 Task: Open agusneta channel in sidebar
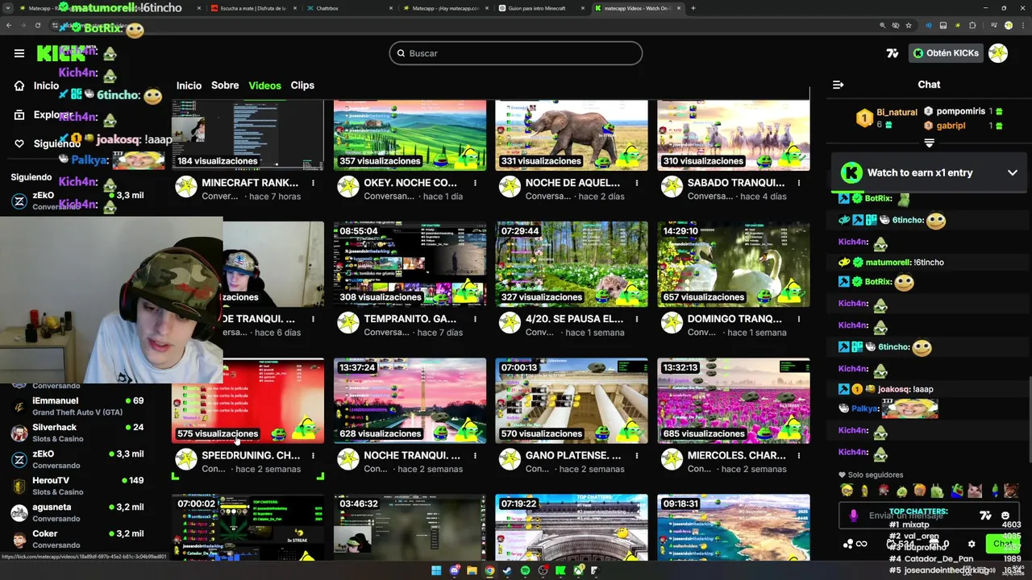pyautogui.click(x=78, y=512)
